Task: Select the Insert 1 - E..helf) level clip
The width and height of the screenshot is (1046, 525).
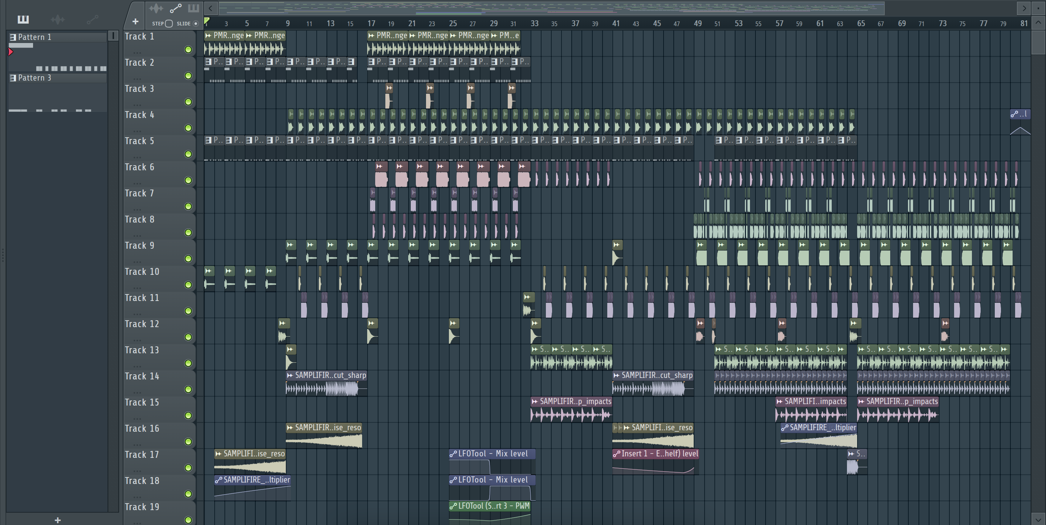Action: point(655,462)
